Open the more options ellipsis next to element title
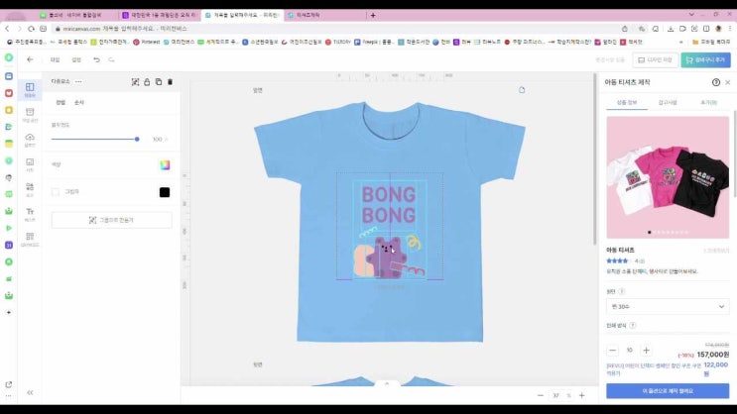Viewport: 737px width, 414px height. (x=78, y=81)
